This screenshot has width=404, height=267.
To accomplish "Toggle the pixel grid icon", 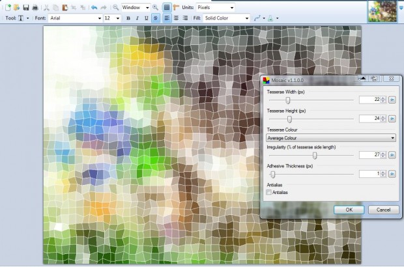I will [167, 7].
